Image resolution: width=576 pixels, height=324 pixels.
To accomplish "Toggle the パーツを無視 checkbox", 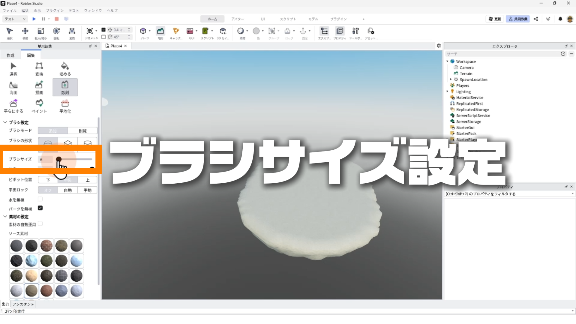I will pyautogui.click(x=40, y=208).
